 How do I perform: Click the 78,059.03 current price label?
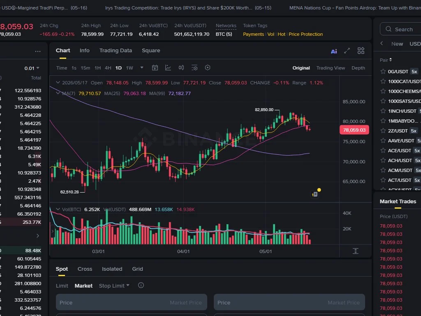tap(354, 130)
